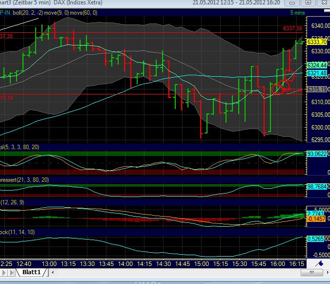
Task: Click the 15:15 time axis label
Action: pos(221,264)
